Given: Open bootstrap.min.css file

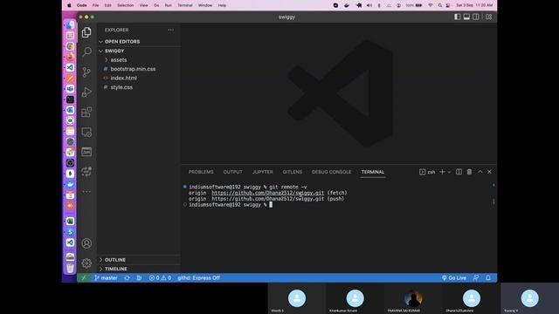Looking at the screenshot, I should point(138,69).
